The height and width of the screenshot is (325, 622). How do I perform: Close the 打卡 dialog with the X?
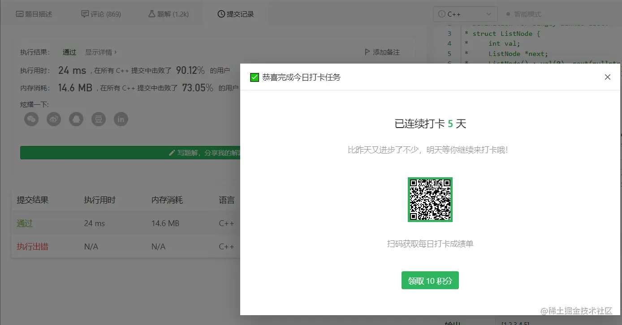(608, 77)
